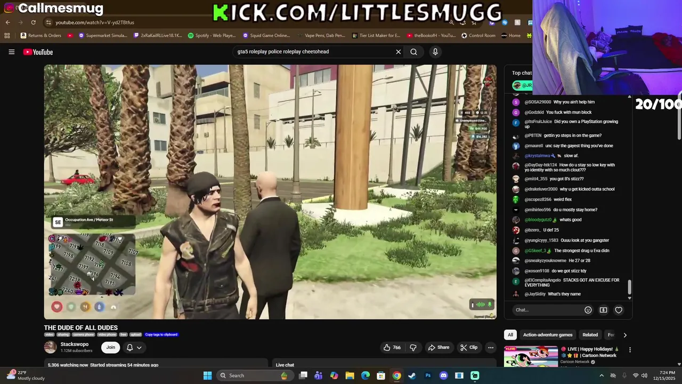682x384 pixels.
Task: Switch to Chrome on the taskbar
Action: (396, 375)
